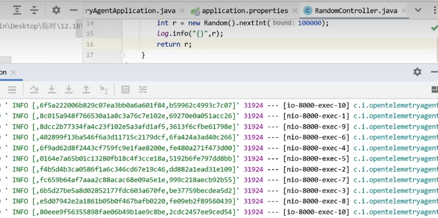Close the AgentApplication.java tab

182,11
